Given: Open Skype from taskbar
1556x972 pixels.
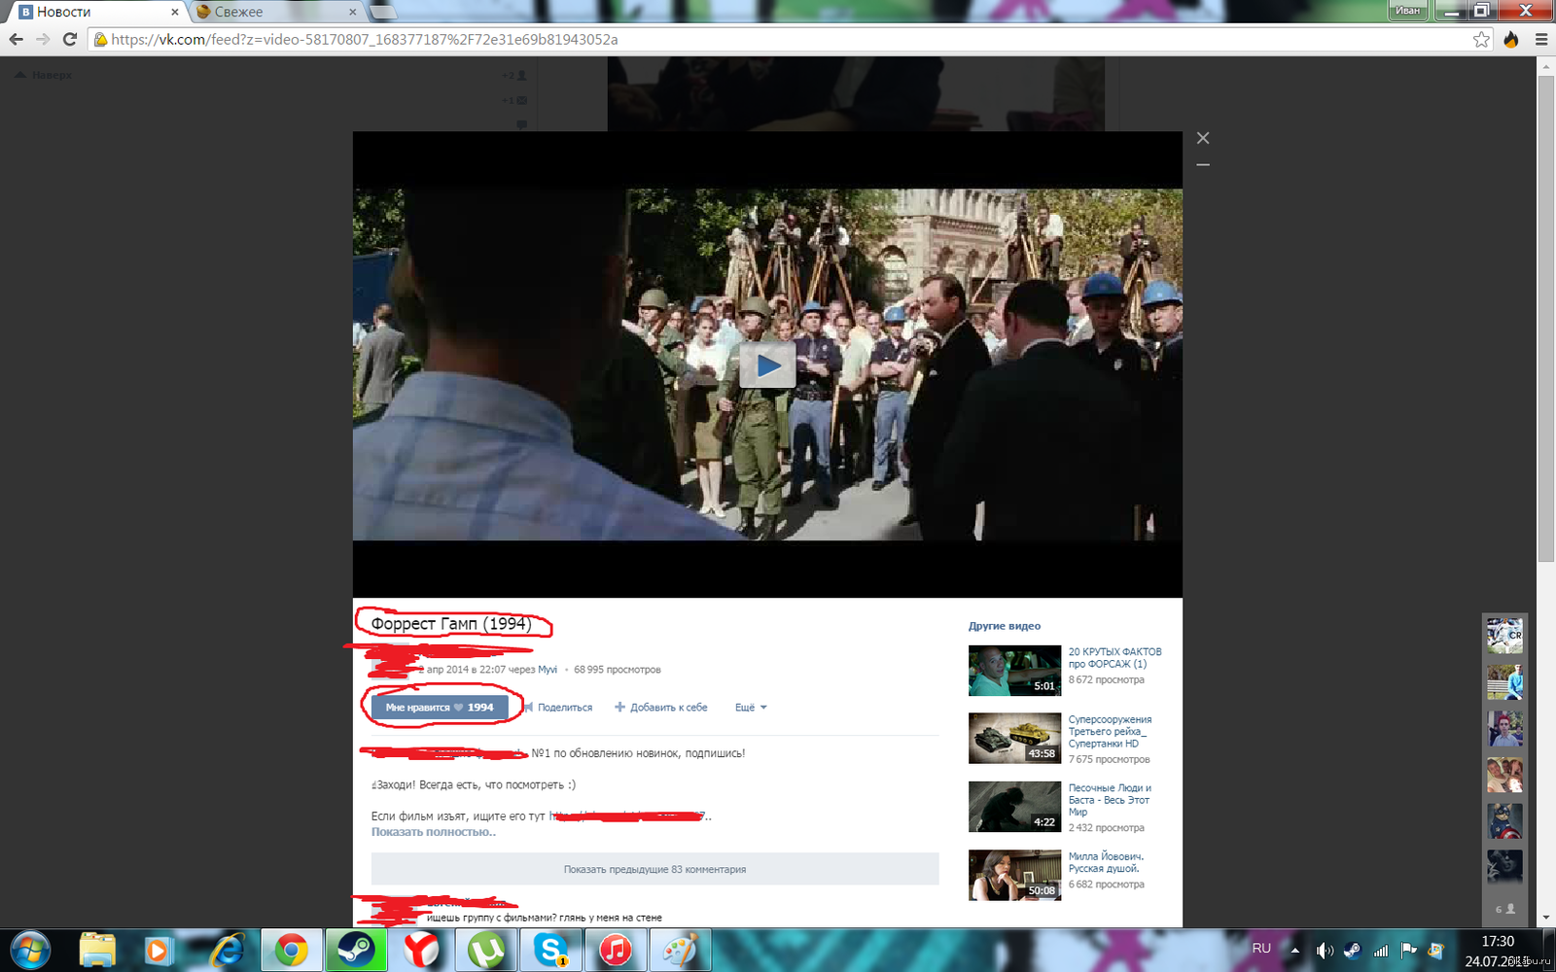Looking at the screenshot, I should click(x=550, y=950).
